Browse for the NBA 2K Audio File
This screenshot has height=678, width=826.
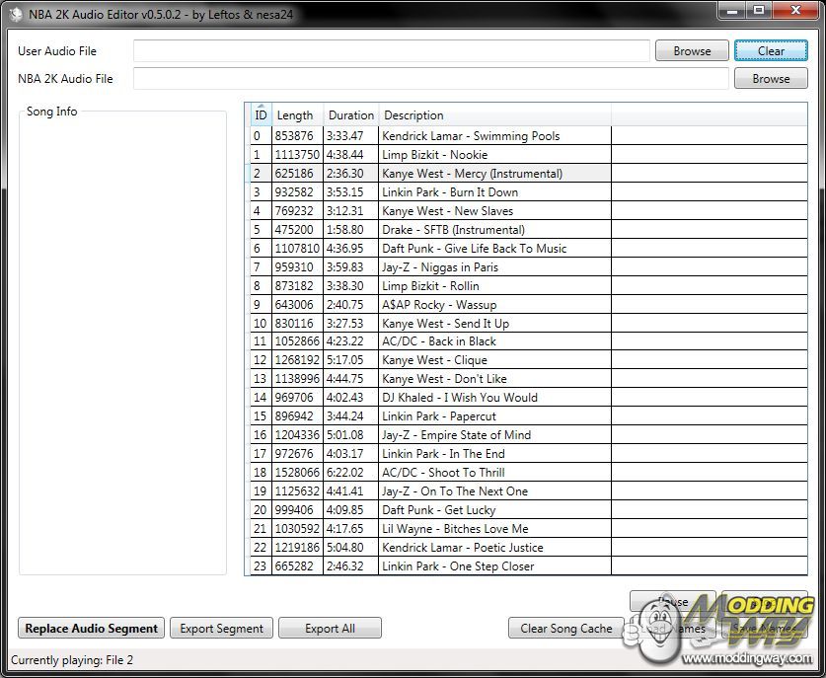[771, 79]
